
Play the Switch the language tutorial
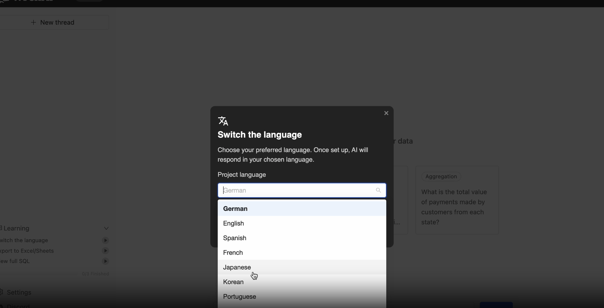point(105,241)
